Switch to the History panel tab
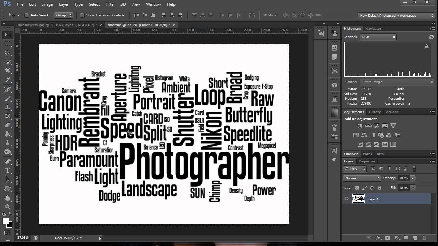 tap(375, 112)
